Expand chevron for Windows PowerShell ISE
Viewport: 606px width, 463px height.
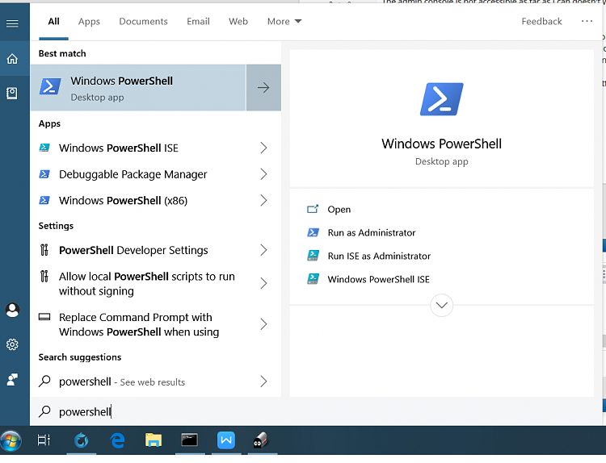(263, 148)
